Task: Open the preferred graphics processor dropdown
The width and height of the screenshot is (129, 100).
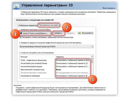Action: (x=57, y=47)
